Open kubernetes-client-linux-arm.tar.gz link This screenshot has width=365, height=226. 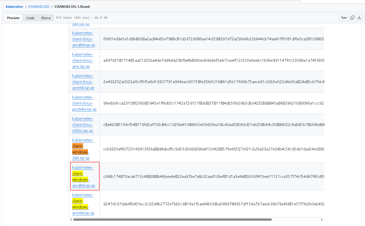click(x=83, y=60)
